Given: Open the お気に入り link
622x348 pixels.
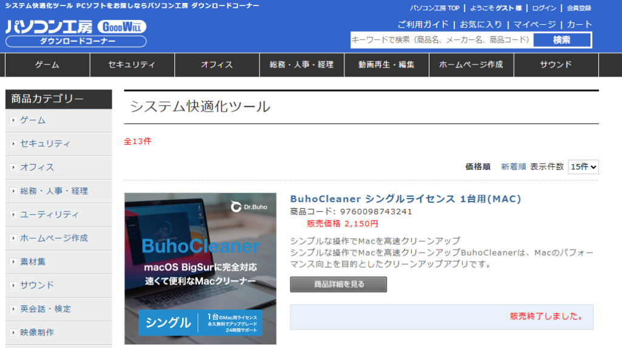Looking at the screenshot, I should [x=481, y=25].
